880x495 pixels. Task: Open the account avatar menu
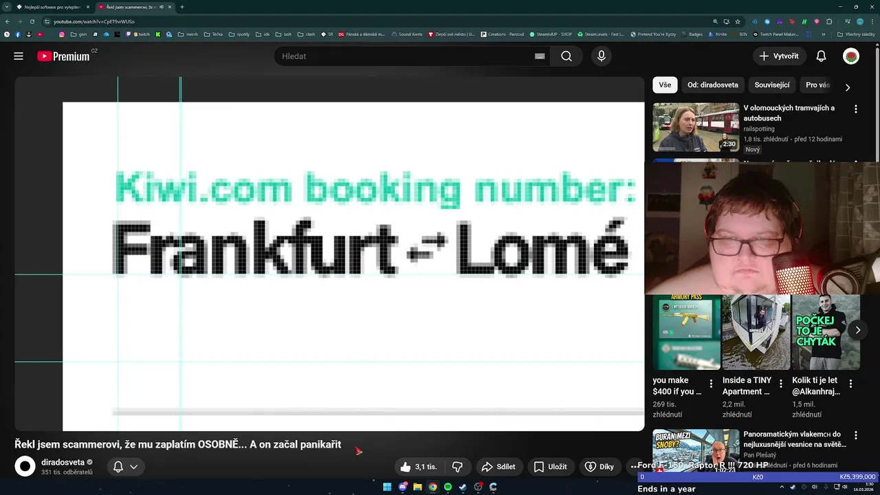coord(851,56)
